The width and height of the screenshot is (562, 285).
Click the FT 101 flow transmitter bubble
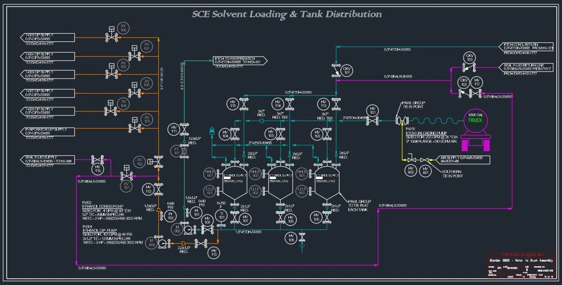click(177, 151)
